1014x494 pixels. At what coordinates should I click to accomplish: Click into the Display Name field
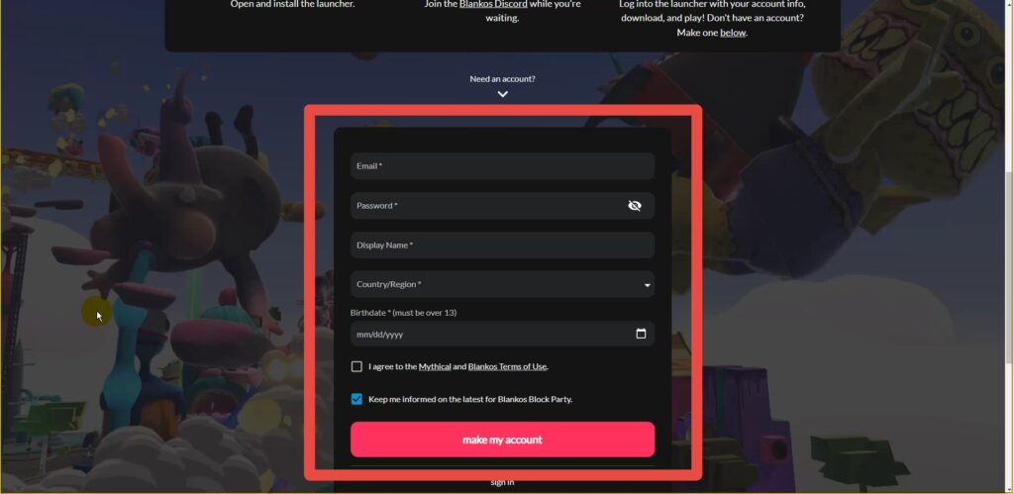point(502,246)
